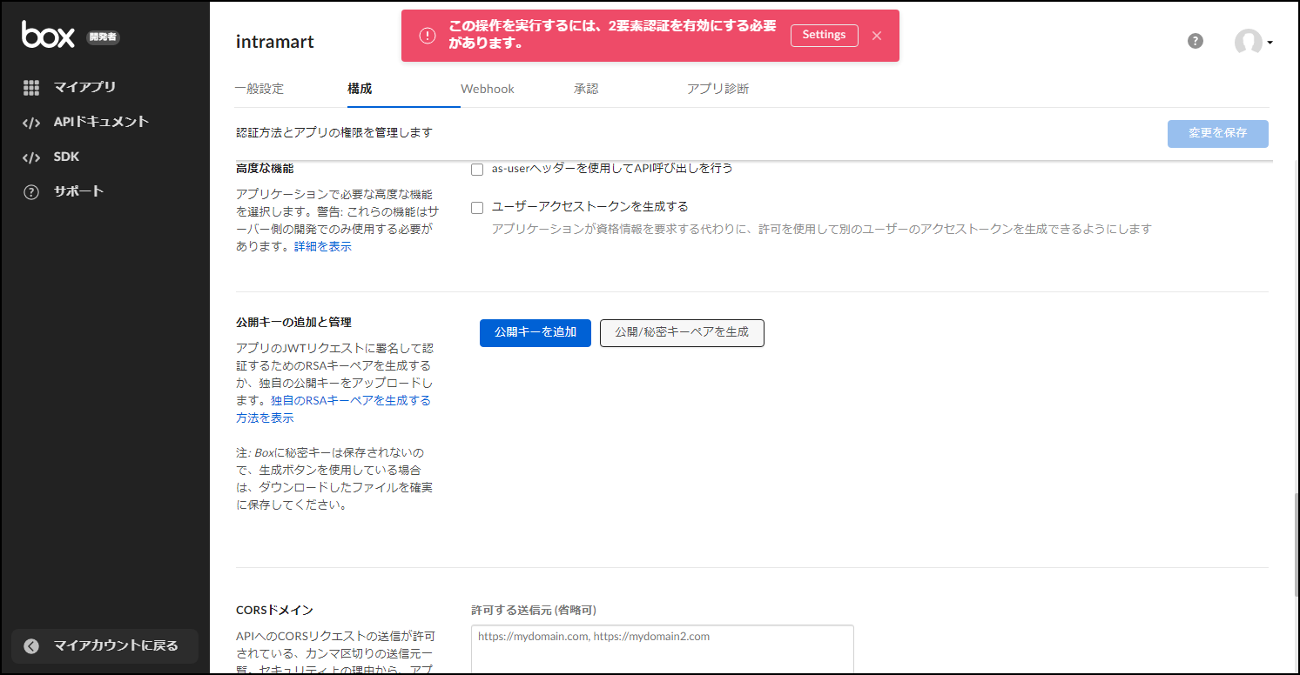Click the back arrow icon for マイアカウントに戻る
Viewport: 1300px width, 675px height.
(31, 645)
